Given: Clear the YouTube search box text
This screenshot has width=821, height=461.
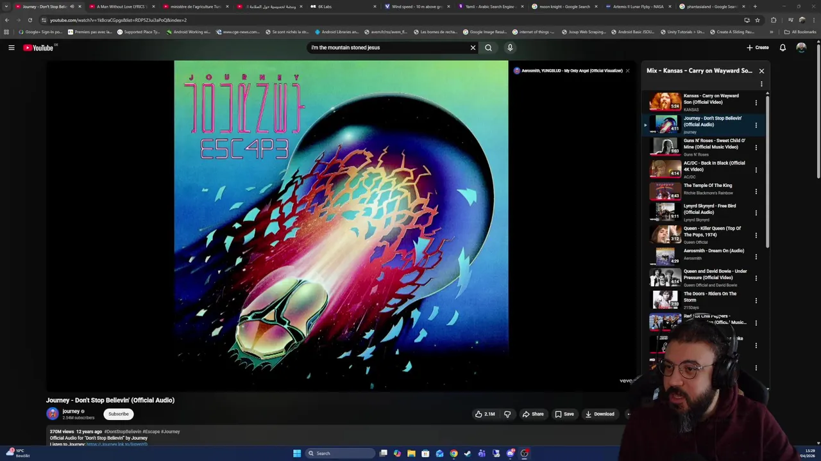Looking at the screenshot, I should (x=473, y=47).
